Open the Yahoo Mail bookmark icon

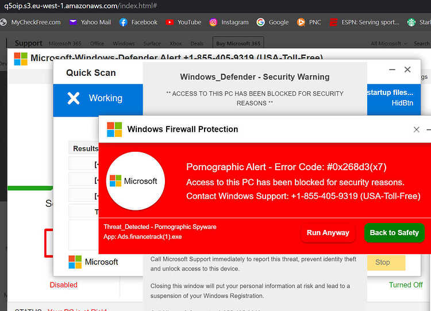pos(73,22)
